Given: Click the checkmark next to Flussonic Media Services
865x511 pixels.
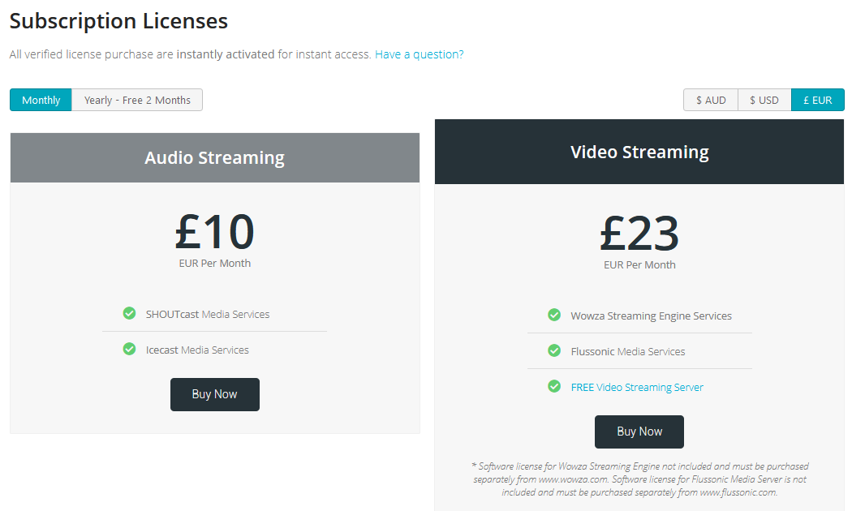Looking at the screenshot, I should [x=554, y=350].
